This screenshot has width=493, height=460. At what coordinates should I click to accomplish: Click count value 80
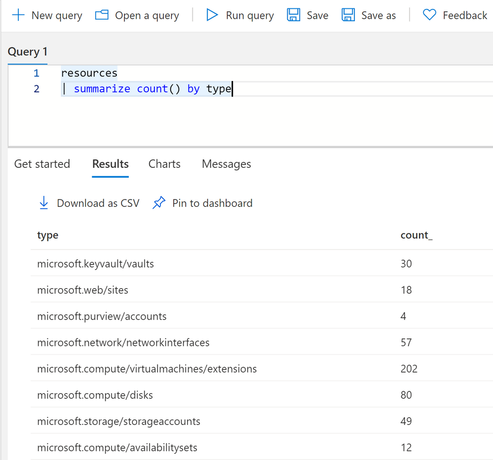click(x=406, y=395)
